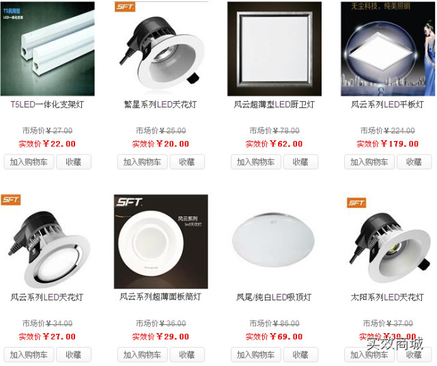Add 风云超薄型LED厨卫灯 to shopping cart
The height and width of the screenshot is (366, 437).
(x=255, y=162)
